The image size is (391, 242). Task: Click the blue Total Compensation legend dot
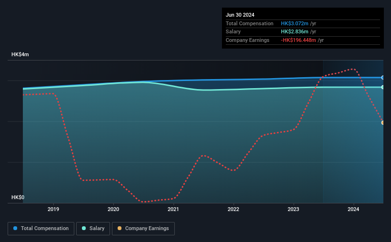pos(15,228)
